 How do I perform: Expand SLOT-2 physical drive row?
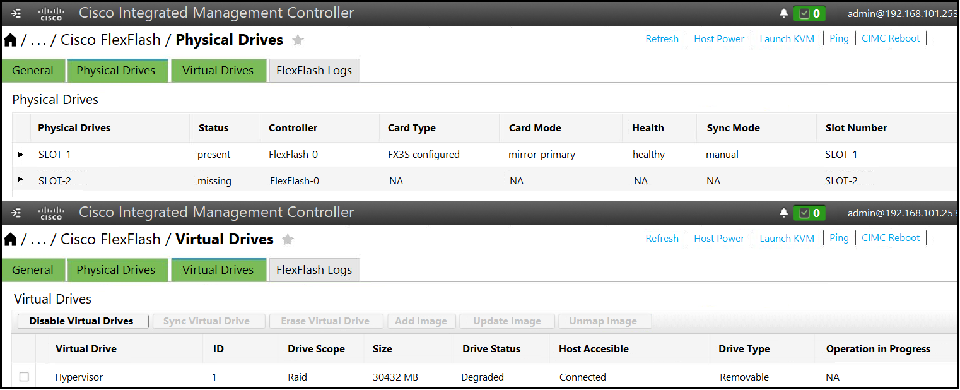tap(21, 180)
